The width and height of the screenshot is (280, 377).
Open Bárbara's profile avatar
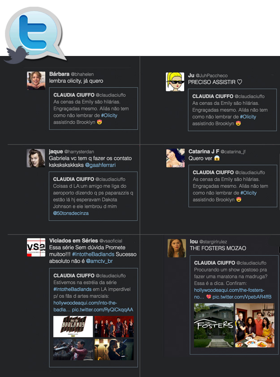coord(36,81)
